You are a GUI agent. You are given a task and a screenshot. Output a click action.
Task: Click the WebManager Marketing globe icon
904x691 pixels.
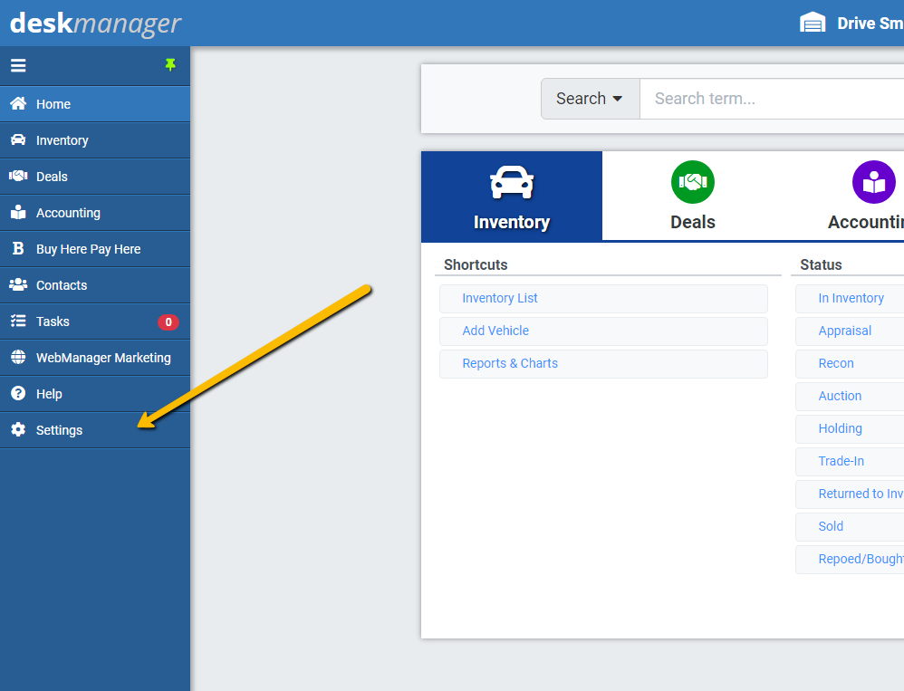coord(20,357)
